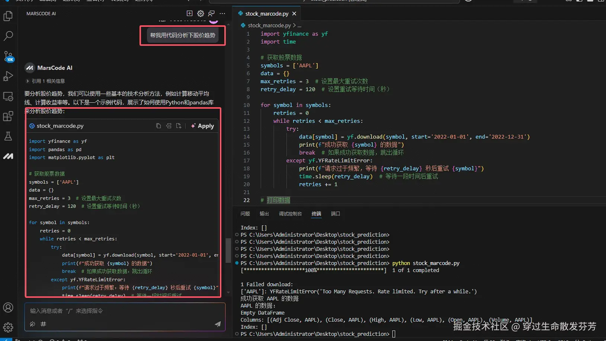Click 'import time' on editor line 2
Viewport: 606px width, 341px height.
278,42
